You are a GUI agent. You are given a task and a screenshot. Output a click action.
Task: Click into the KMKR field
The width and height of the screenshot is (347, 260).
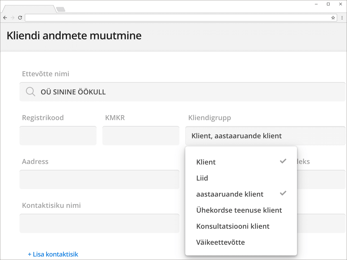[141, 136]
